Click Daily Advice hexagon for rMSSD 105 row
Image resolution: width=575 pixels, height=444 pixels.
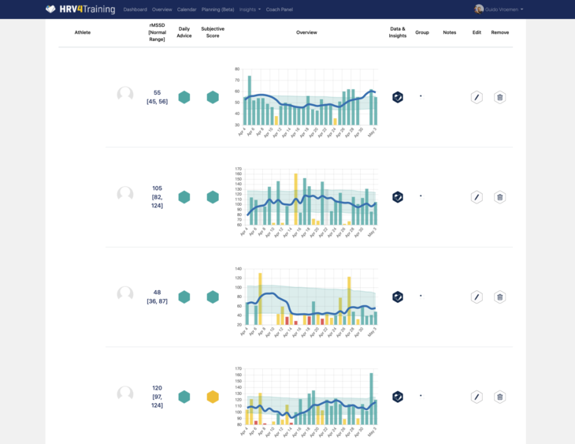184,197
